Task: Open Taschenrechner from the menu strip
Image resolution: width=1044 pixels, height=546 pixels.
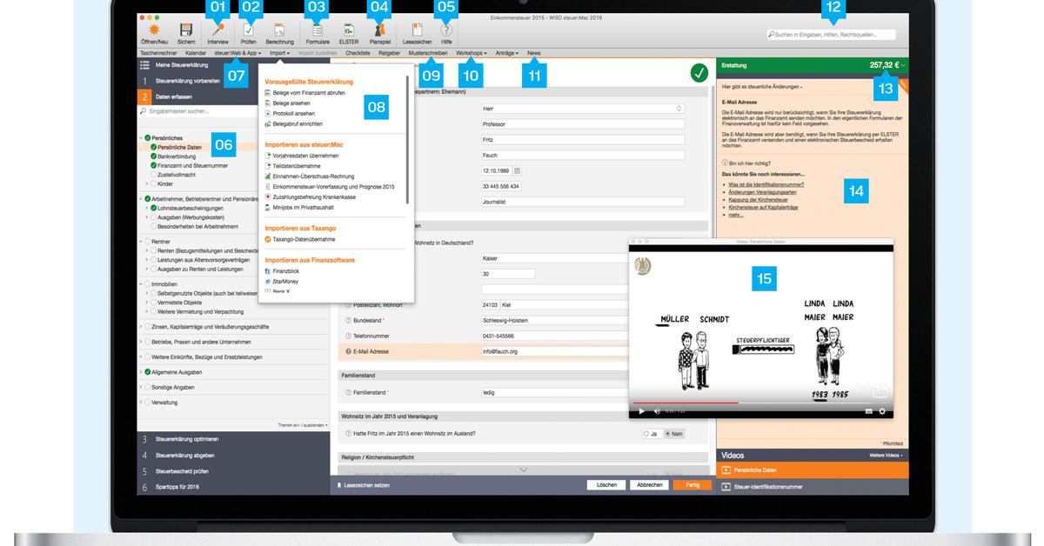Action: tap(158, 53)
